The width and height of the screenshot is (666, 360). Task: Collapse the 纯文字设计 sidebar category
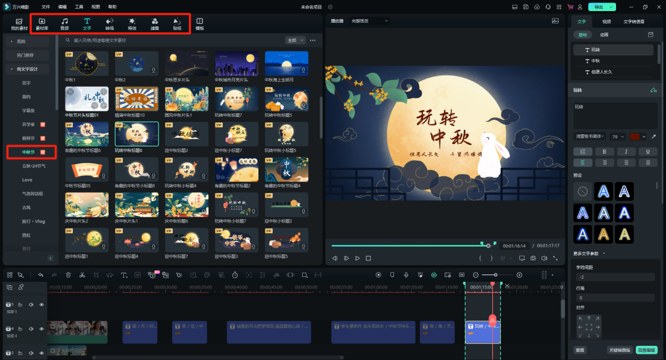click(x=27, y=69)
